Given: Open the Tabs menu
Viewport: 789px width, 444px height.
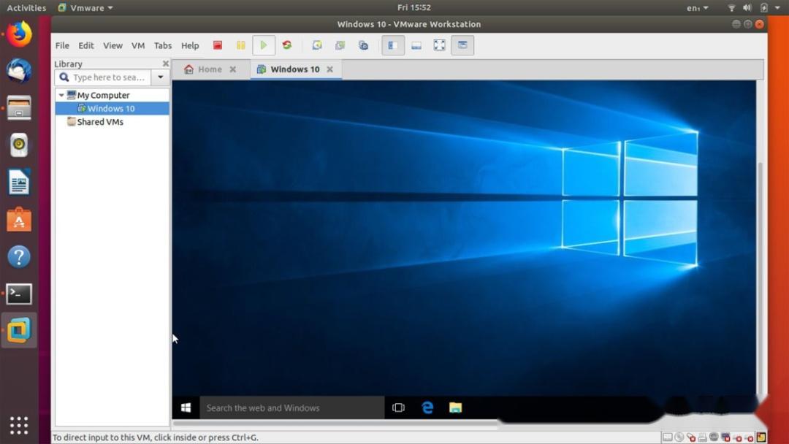Looking at the screenshot, I should click(x=162, y=45).
